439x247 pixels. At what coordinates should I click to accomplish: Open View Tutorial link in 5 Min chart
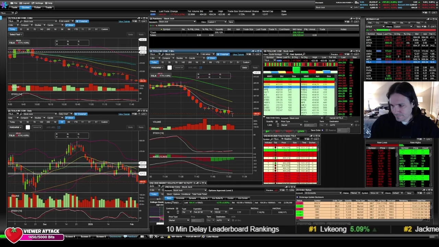tap(124, 21)
